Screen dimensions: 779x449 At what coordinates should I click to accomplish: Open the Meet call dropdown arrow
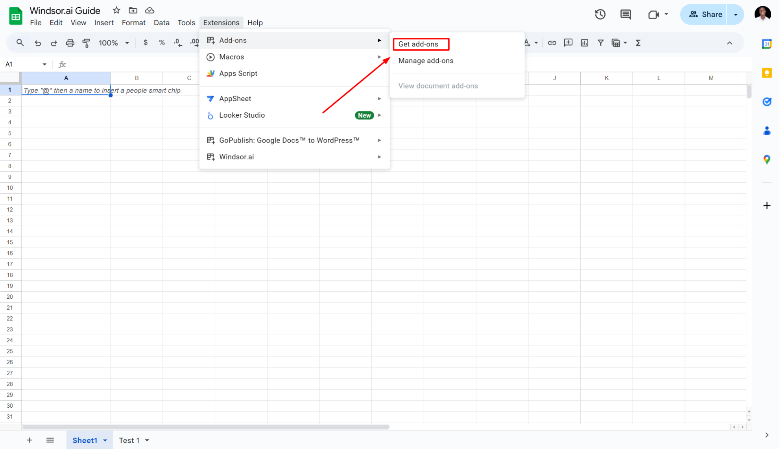(666, 14)
